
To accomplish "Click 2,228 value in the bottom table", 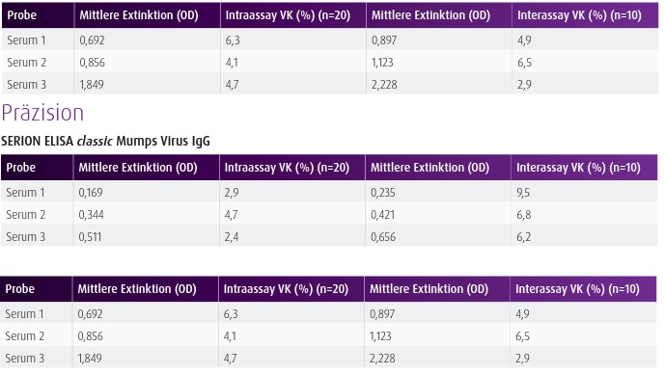I will click(382, 359).
